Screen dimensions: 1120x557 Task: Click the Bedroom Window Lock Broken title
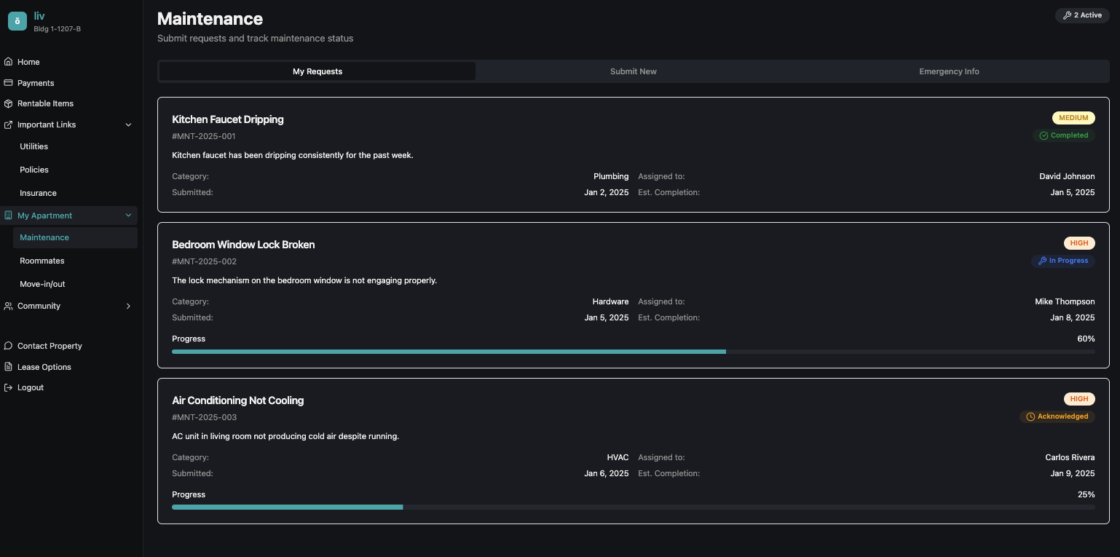click(243, 245)
